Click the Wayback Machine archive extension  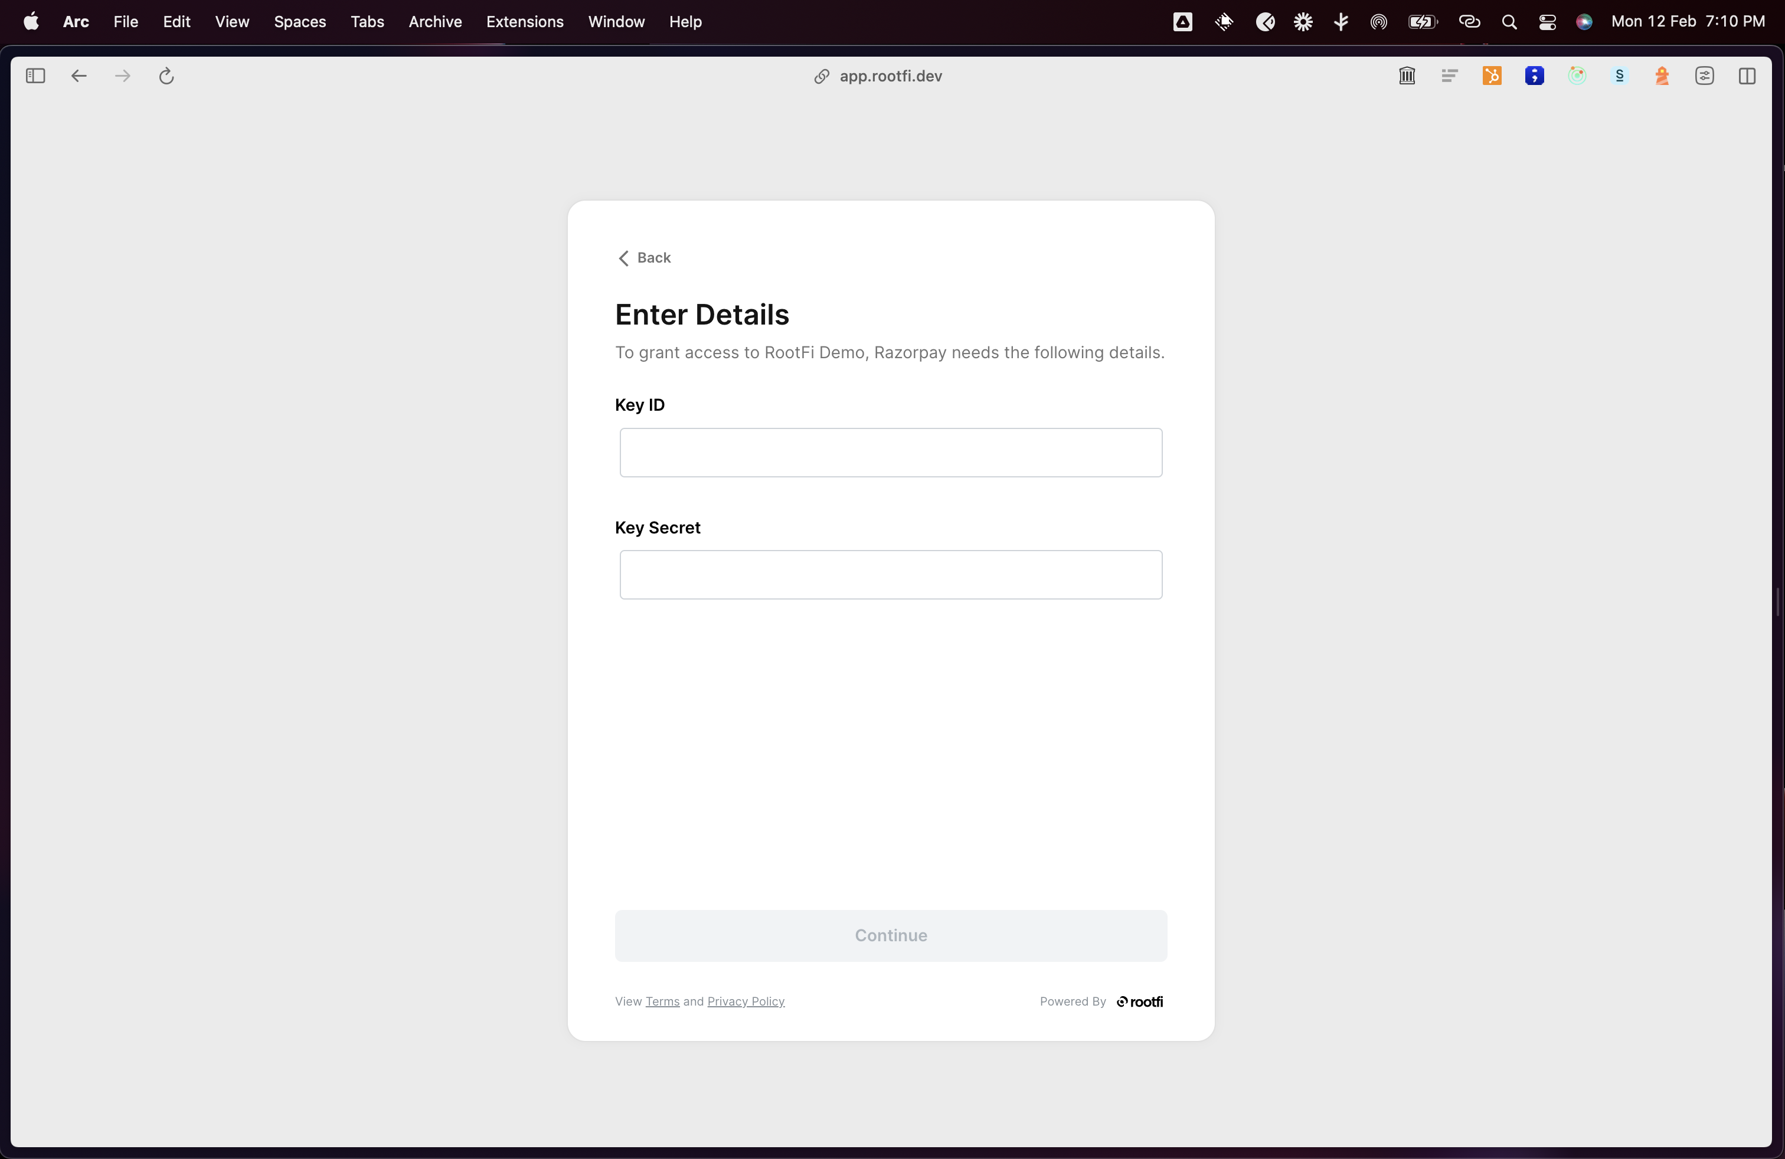1407,76
